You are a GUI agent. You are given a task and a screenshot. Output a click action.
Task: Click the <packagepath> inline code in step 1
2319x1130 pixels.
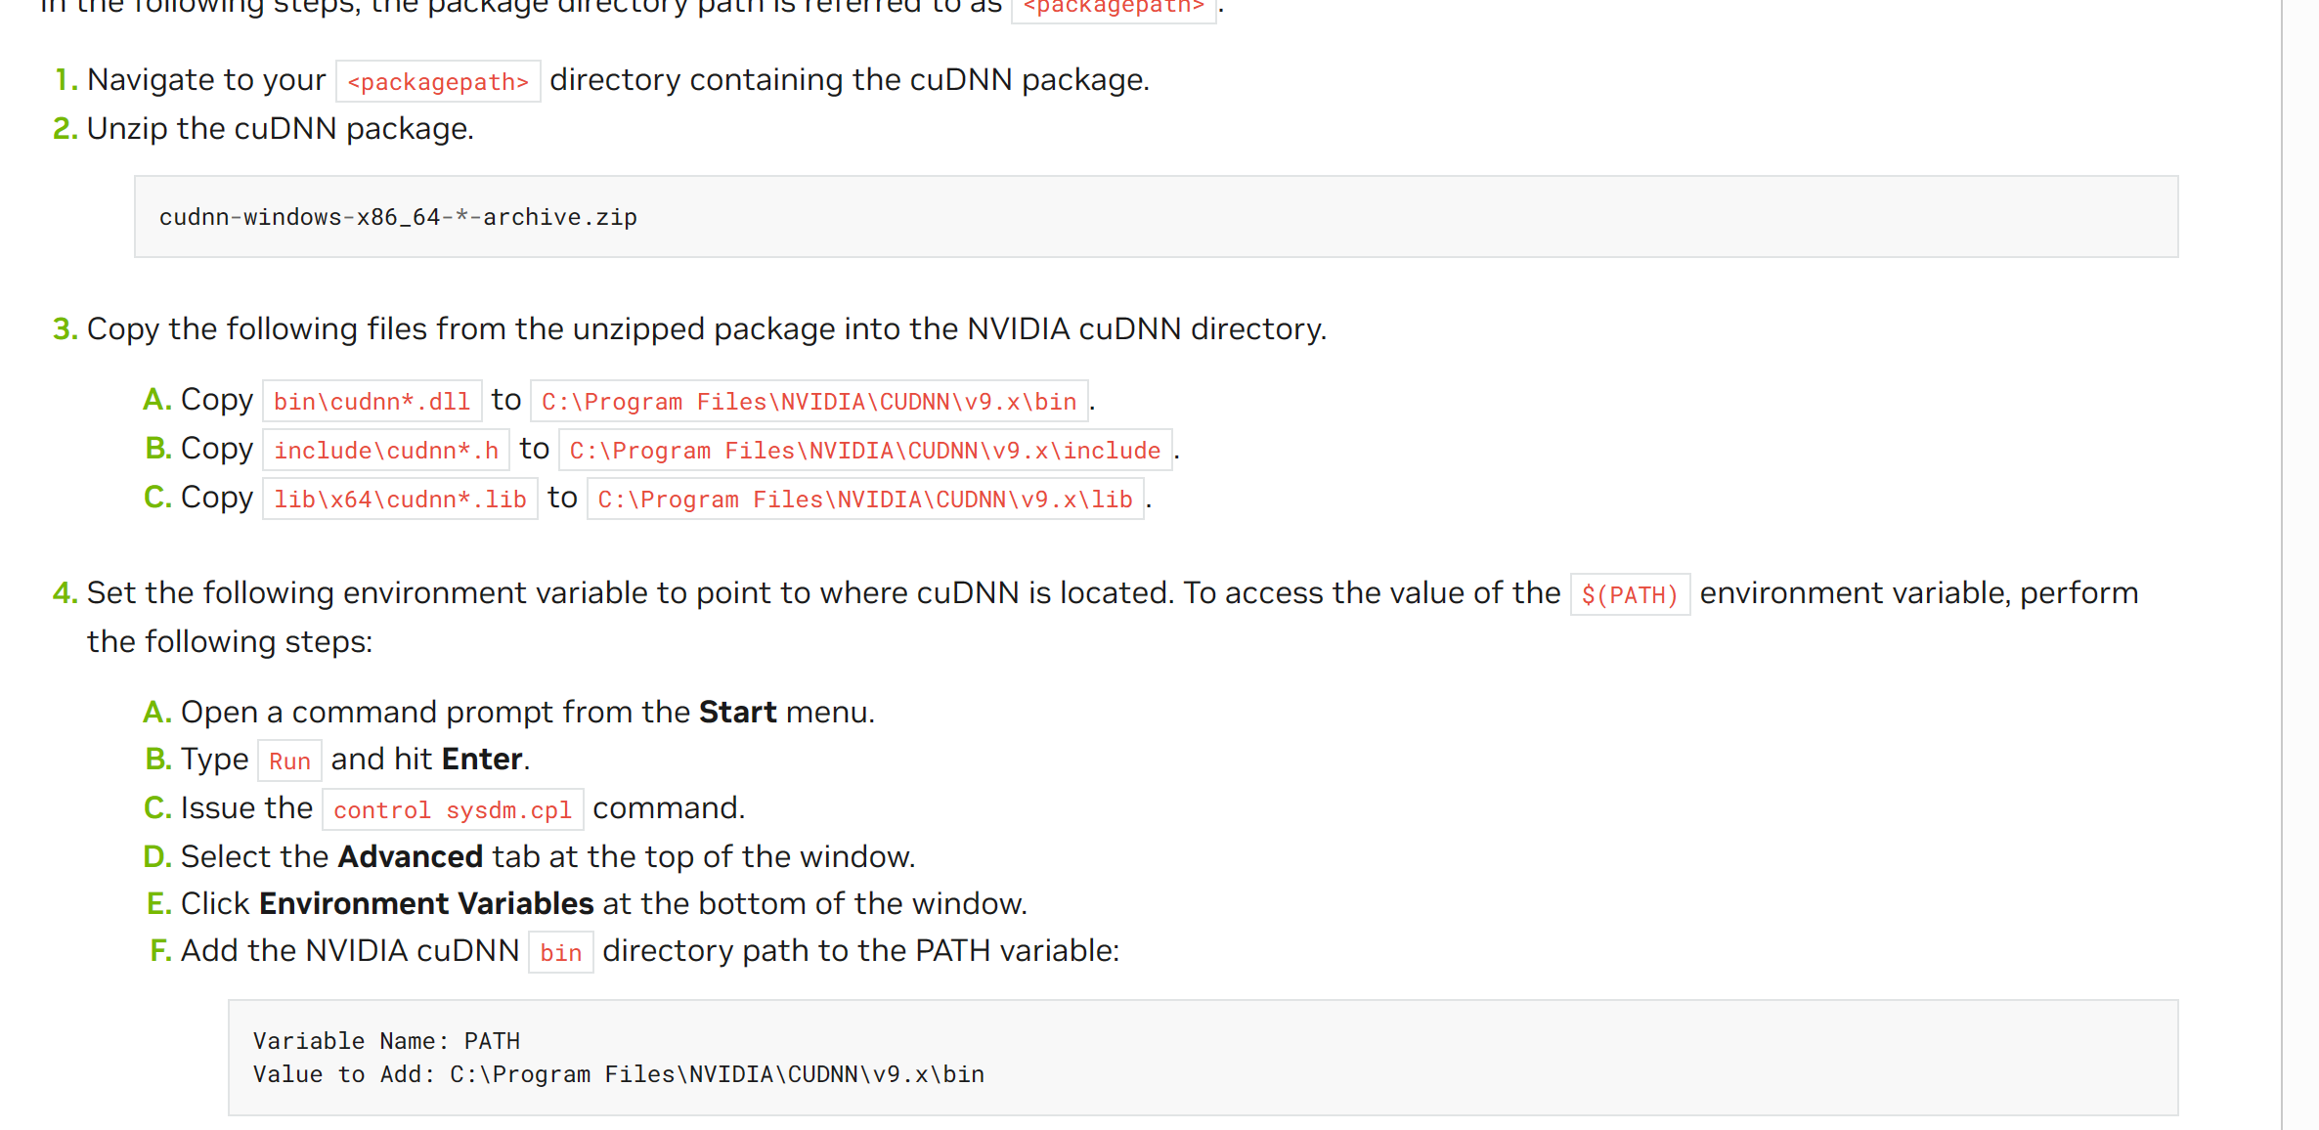pos(438,81)
